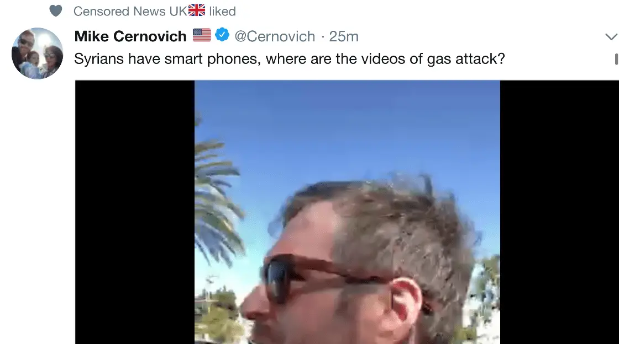Screen dimensions: 619x344
Task: Click the UK flag emoji
Action: click(197, 10)
